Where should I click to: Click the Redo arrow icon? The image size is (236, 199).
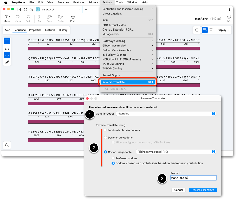[28, 17]
